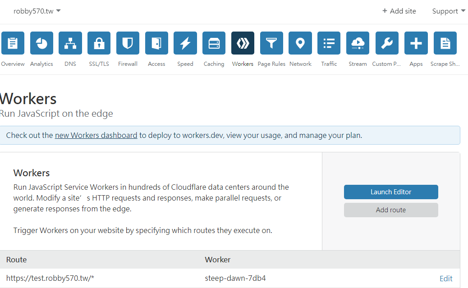468x288 pixels.
Task: Open the Custom Pages wrench icon
Action: pyautogui.click(x=387, y=43)
